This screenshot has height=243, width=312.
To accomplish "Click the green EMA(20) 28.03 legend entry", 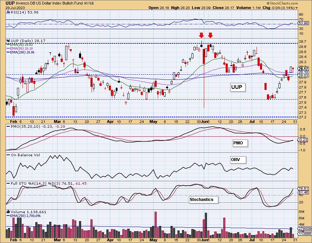I will [20, 45].
